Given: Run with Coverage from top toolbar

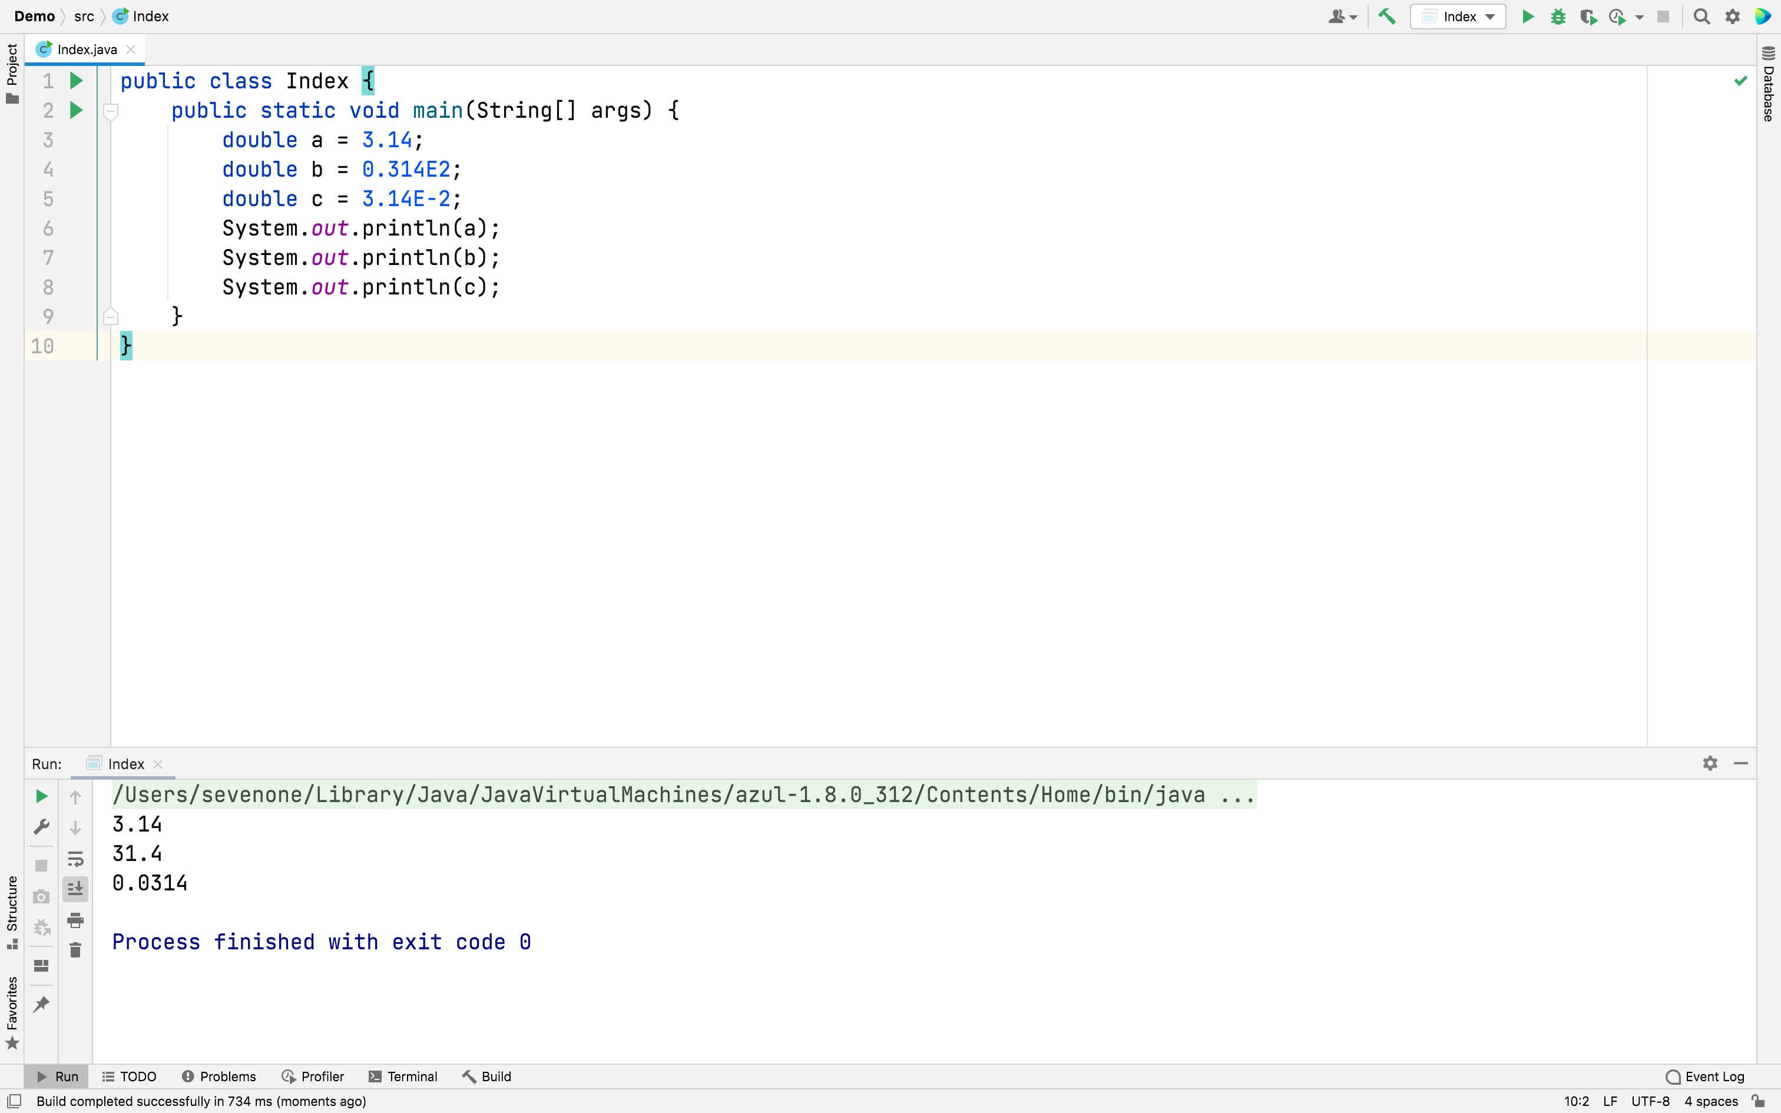Looking at the screenshot, I should point(1587,16).
